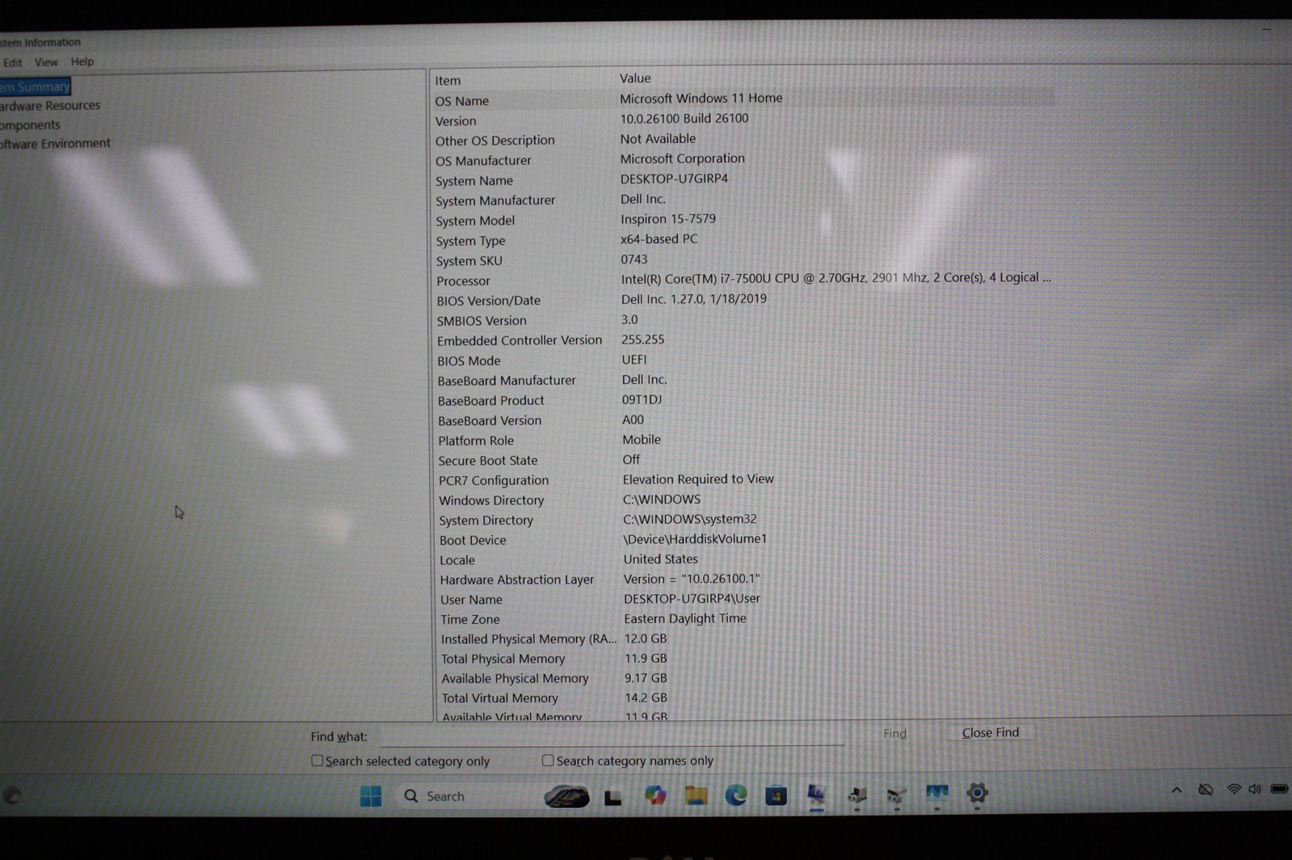Screen dimensions: 1292x860
Task: Select System Summary in the tree
Action: click(x=35, y=86)
